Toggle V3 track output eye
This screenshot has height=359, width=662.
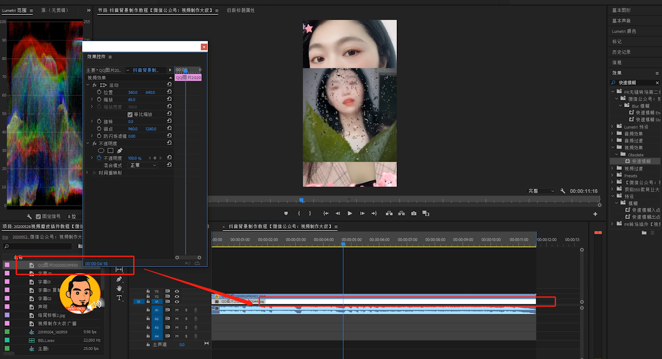point(177,291)
